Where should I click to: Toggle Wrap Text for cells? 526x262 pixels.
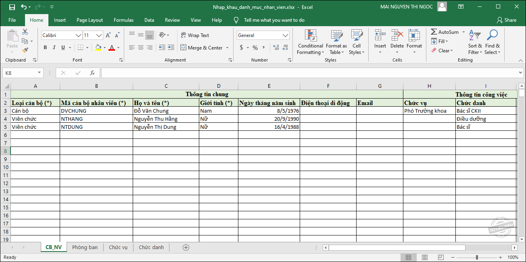pos(195,35)
